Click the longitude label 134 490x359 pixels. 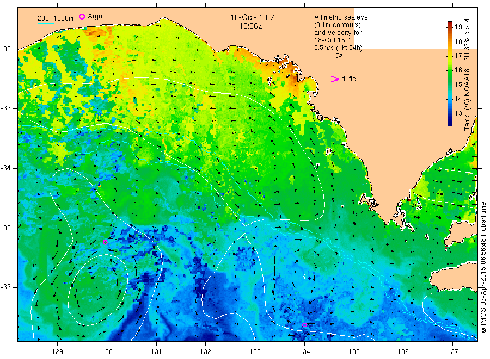click(304, 352)
